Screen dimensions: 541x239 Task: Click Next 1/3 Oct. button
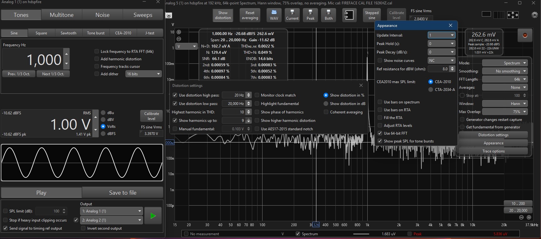pyautogui.click(x=53, y=74)
